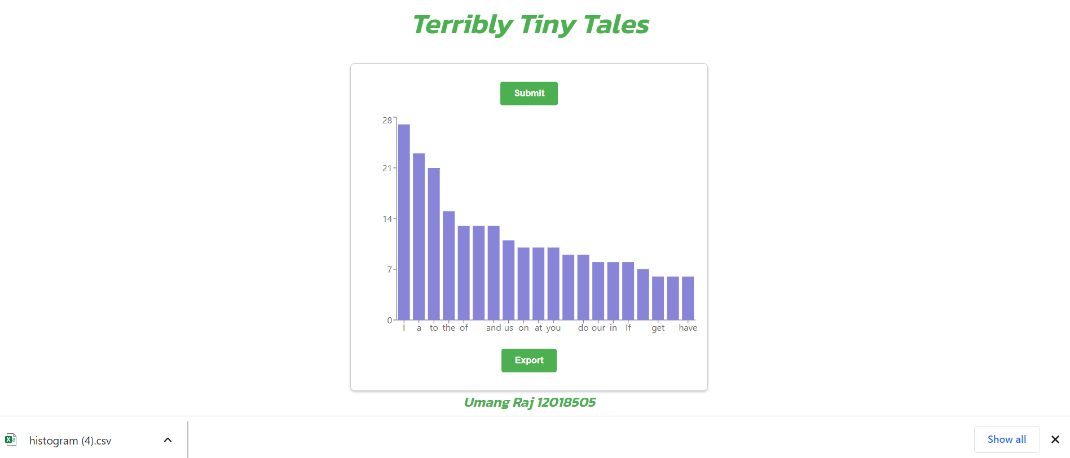This screenshot has width=1070, height=458.
Task: Open the histogram (4).csv download
Action: [70, 440]
